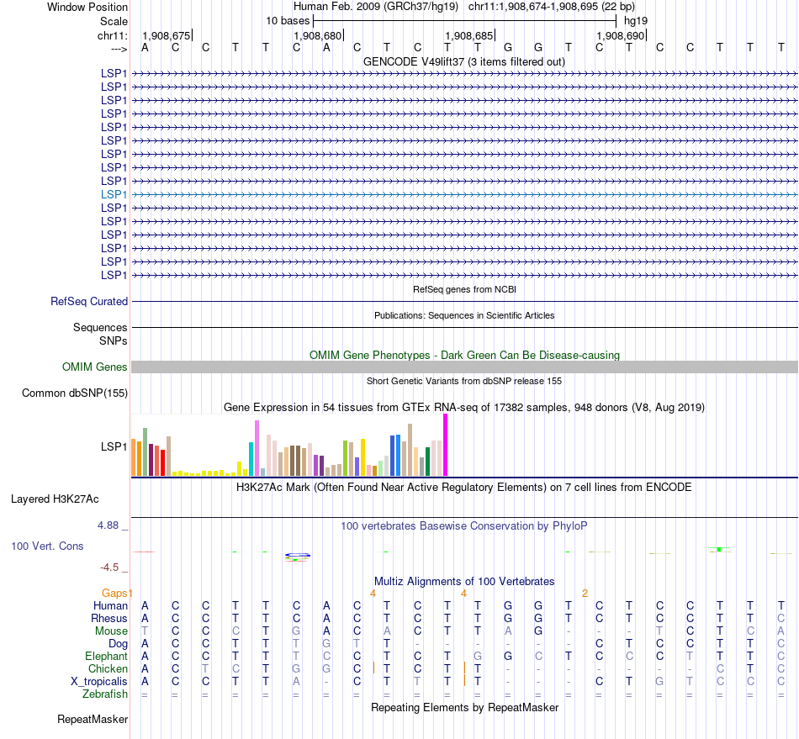Viewport: 799px width, 739px height.
Task: Select the 'Mouse' species row label
Action: (111, 631)
